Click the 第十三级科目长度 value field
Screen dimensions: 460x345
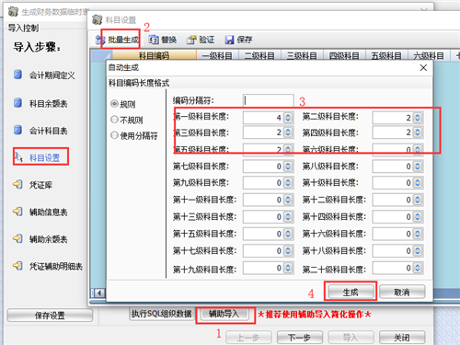tap(263, 217)
